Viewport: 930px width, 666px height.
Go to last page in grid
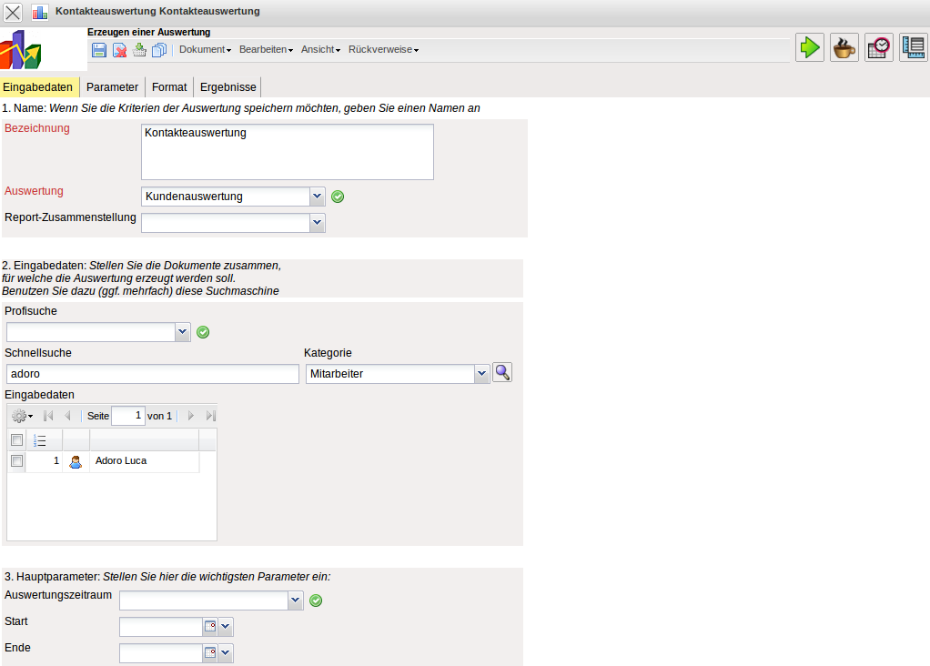click(x=210, y=416)
